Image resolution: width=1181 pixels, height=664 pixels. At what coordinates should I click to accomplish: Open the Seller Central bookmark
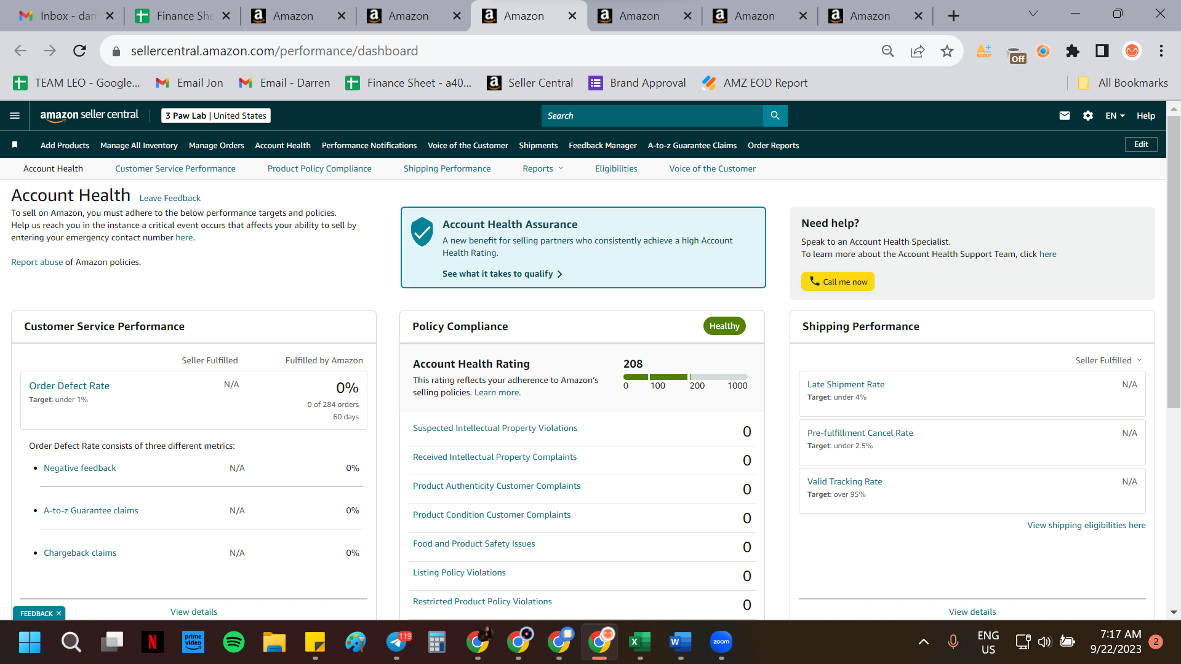530,83
